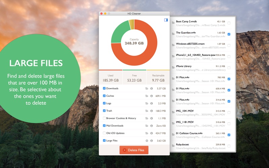Click the Delete Files button
269x168 pixels.
click(x=134, y=150)
